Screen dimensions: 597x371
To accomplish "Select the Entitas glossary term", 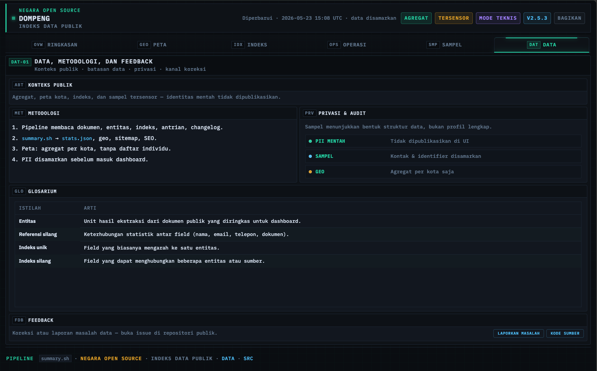I will [x=27, y=221].
